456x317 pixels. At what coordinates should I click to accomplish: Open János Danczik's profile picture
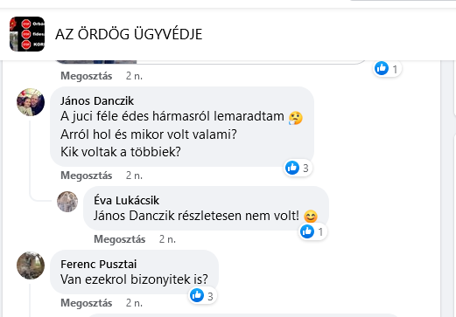[31, 102]
